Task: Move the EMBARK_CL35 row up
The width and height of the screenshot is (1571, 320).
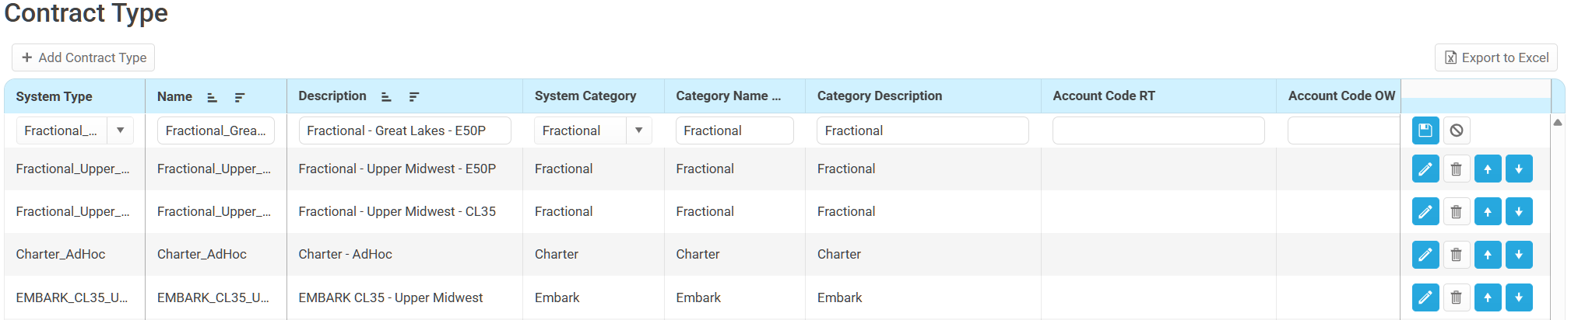Action: click(x=1487, y=297)
